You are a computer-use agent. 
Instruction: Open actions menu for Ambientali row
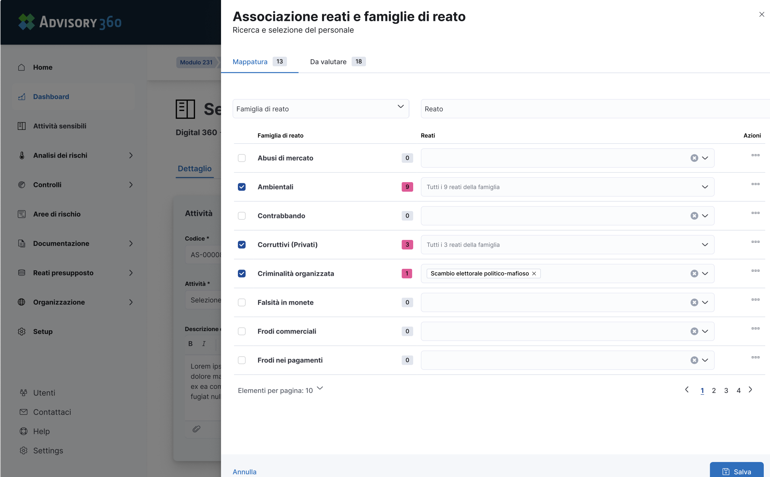point(755,184)
